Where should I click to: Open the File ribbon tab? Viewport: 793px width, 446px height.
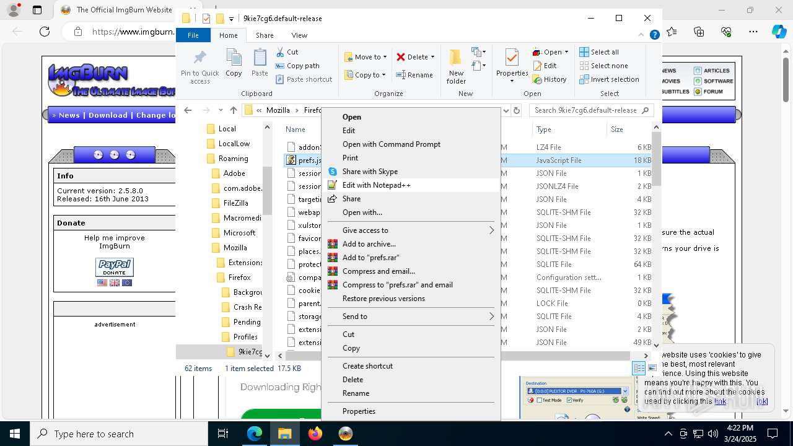coord(193,35)
